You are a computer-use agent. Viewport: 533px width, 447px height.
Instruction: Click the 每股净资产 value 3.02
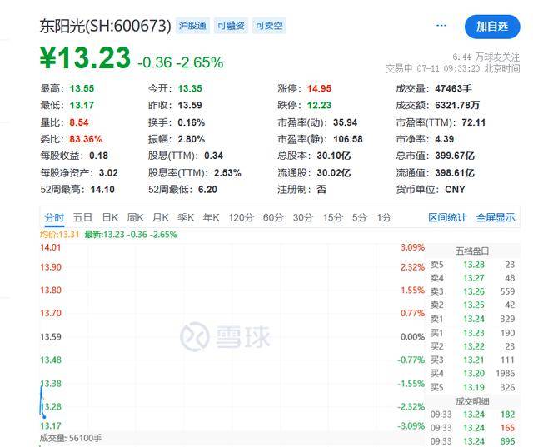tap(108, 173)
